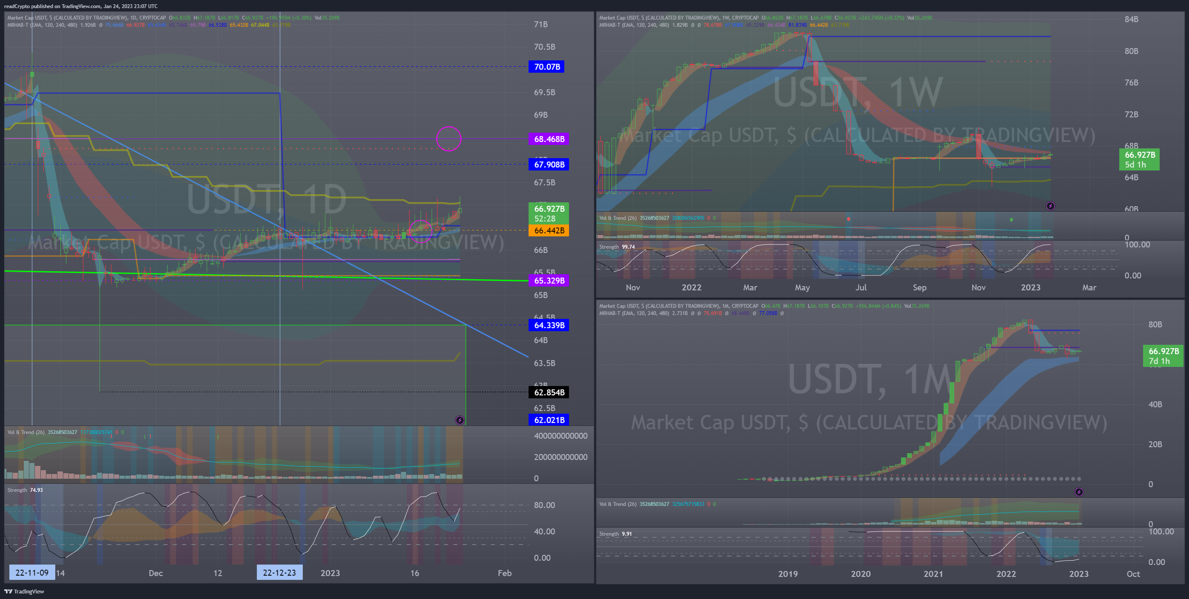Click the Strength 74.93 legend in 1D chart
1189x599 pixels.
click(25, 490)
